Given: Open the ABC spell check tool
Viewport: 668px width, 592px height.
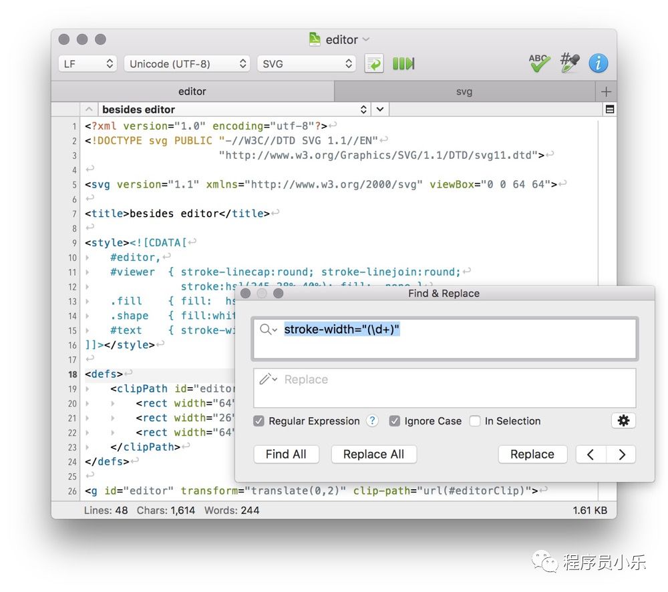Looking at the screenshot, I should [x=539, y=63].
